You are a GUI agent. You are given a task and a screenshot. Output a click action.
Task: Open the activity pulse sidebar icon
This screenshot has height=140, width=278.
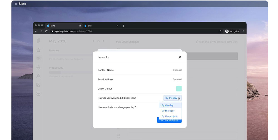tap(38, 67)
